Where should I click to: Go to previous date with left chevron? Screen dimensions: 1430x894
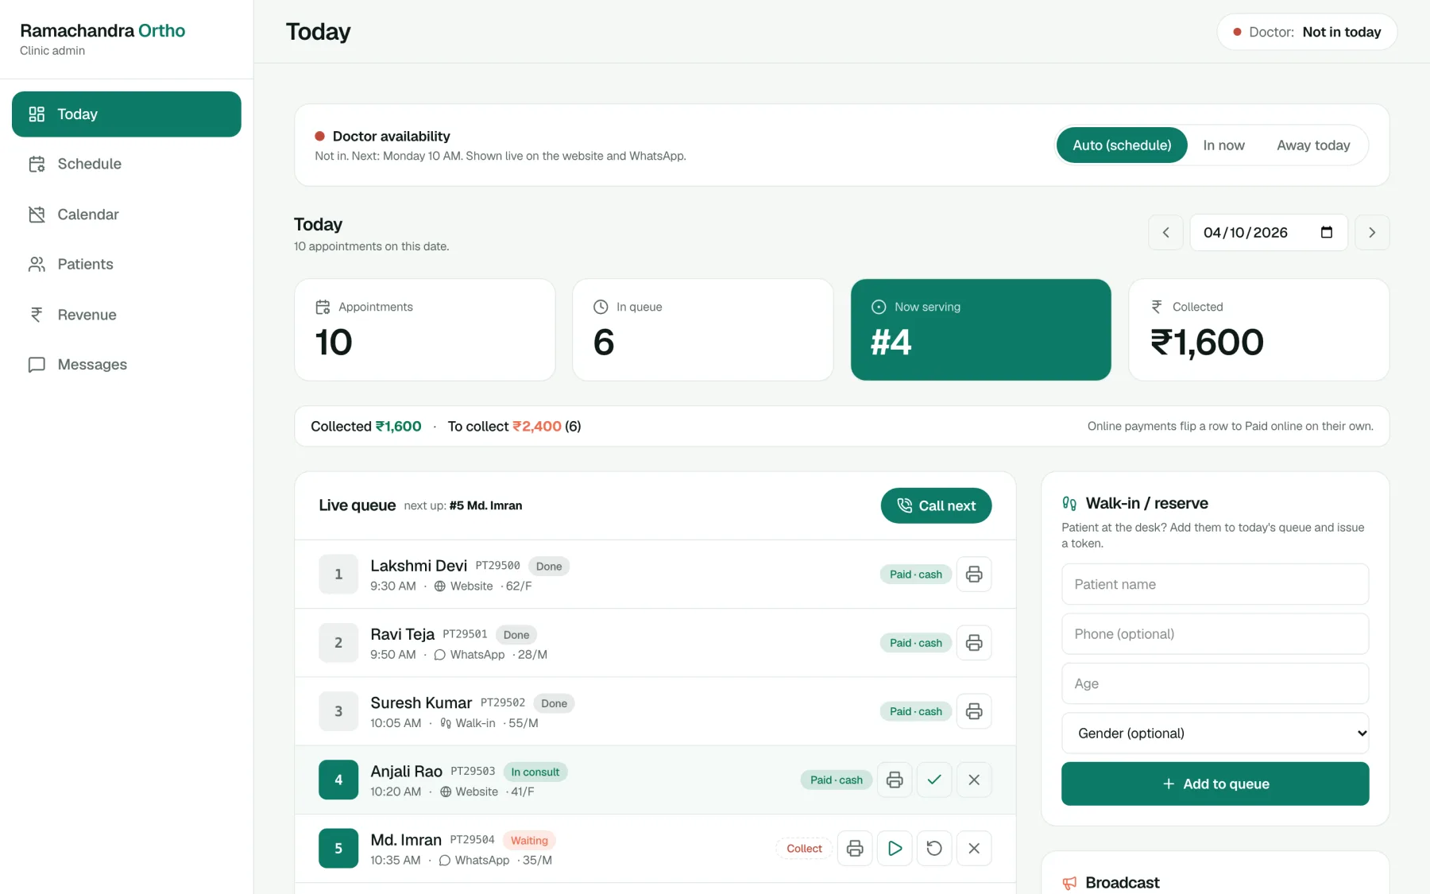click(x=1165, y=233)
